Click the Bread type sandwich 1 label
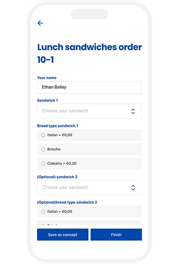 click(x=57, y=126)
